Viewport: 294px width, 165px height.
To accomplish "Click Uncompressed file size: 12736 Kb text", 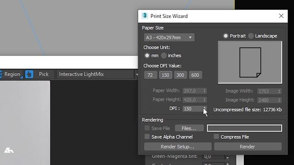I will coord(248,110).
